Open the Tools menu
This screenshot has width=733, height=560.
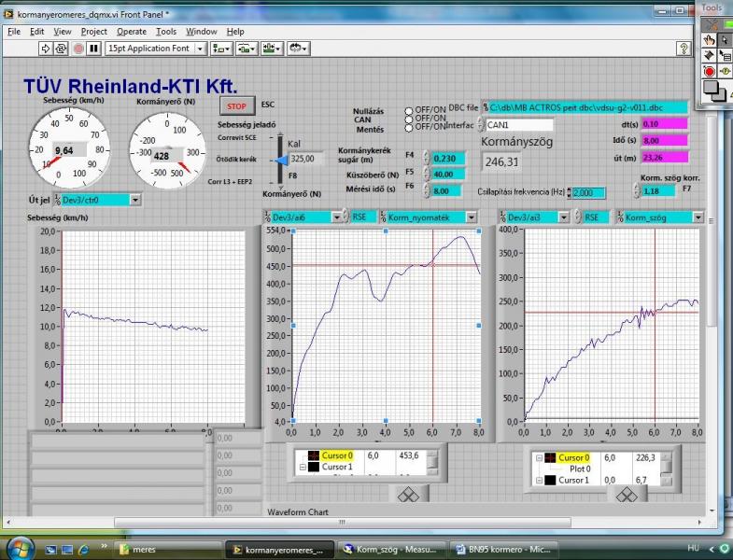[x=166, y=32]
